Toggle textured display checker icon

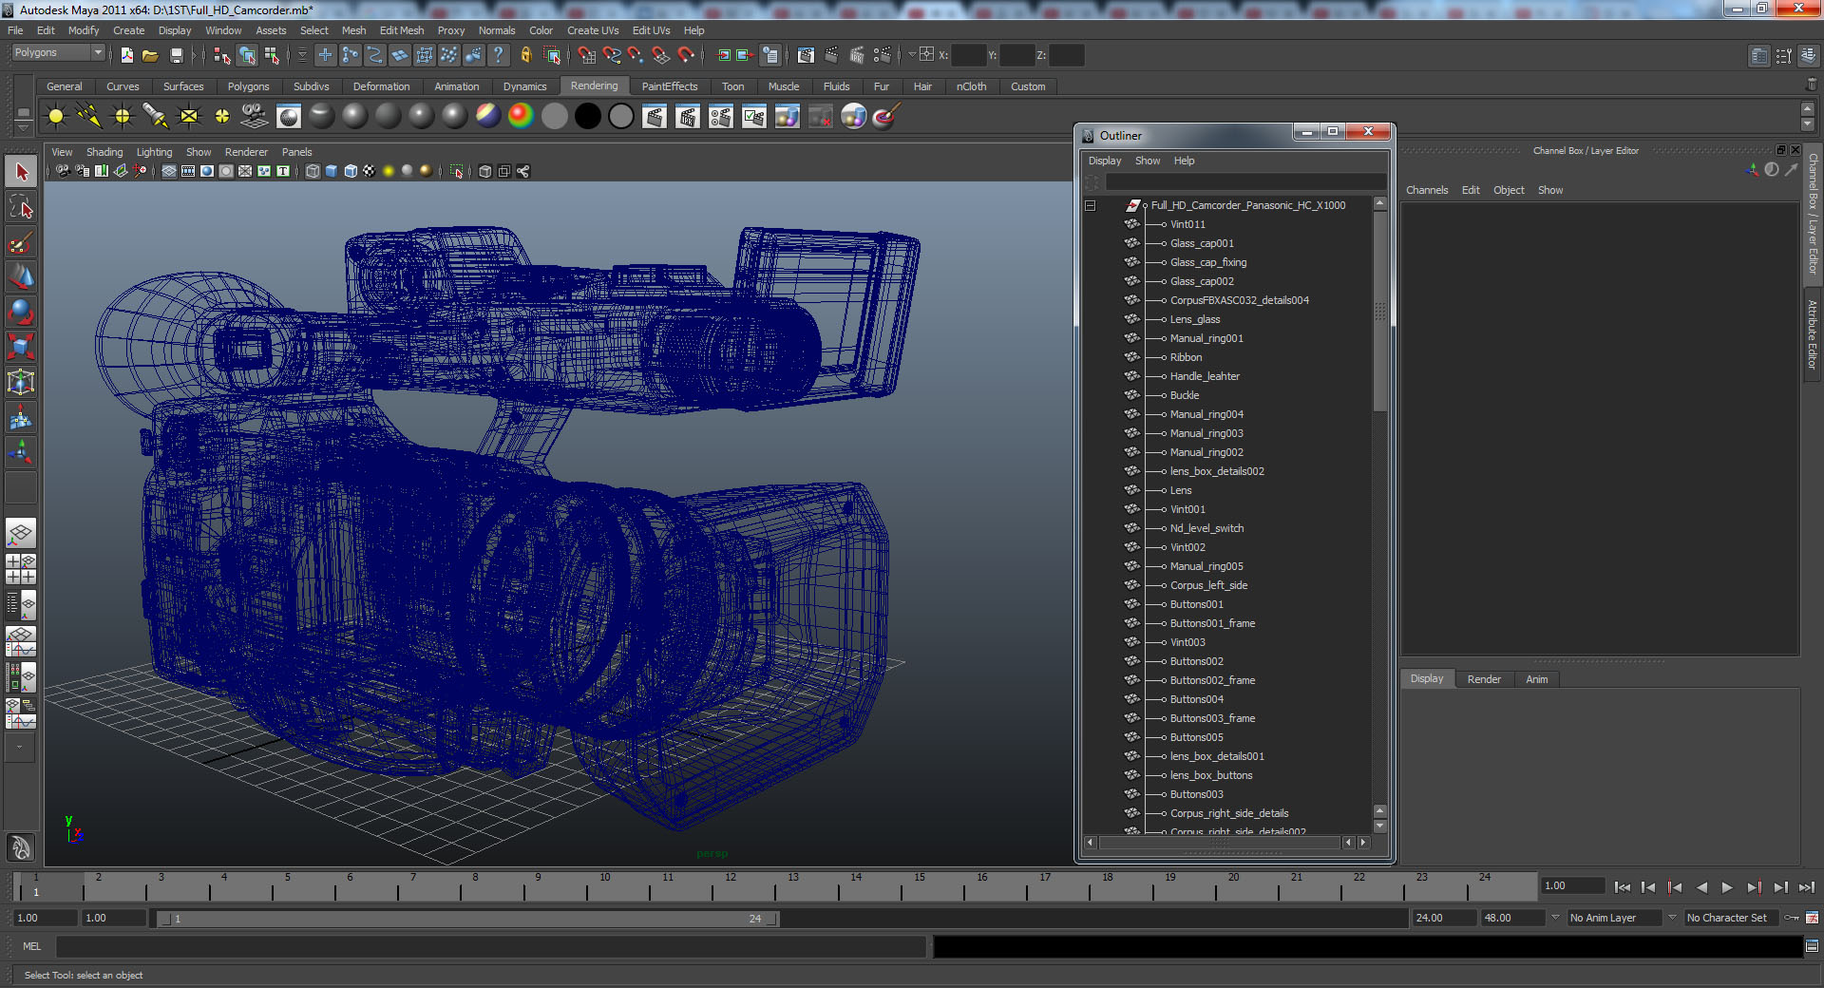click(x=370, y=171)
